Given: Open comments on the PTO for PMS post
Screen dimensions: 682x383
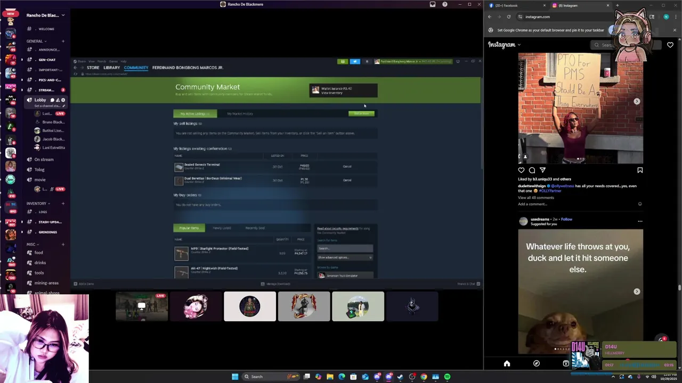Looking at the screenshot, I should tap(532, 170).
